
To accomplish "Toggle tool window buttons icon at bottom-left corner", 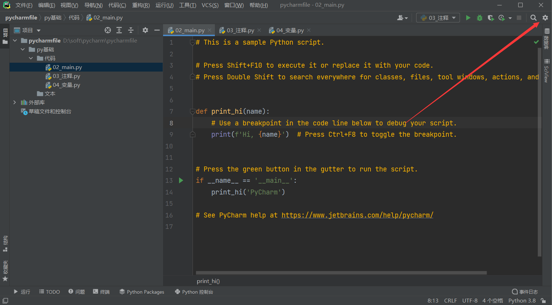I will click(5, 301).
